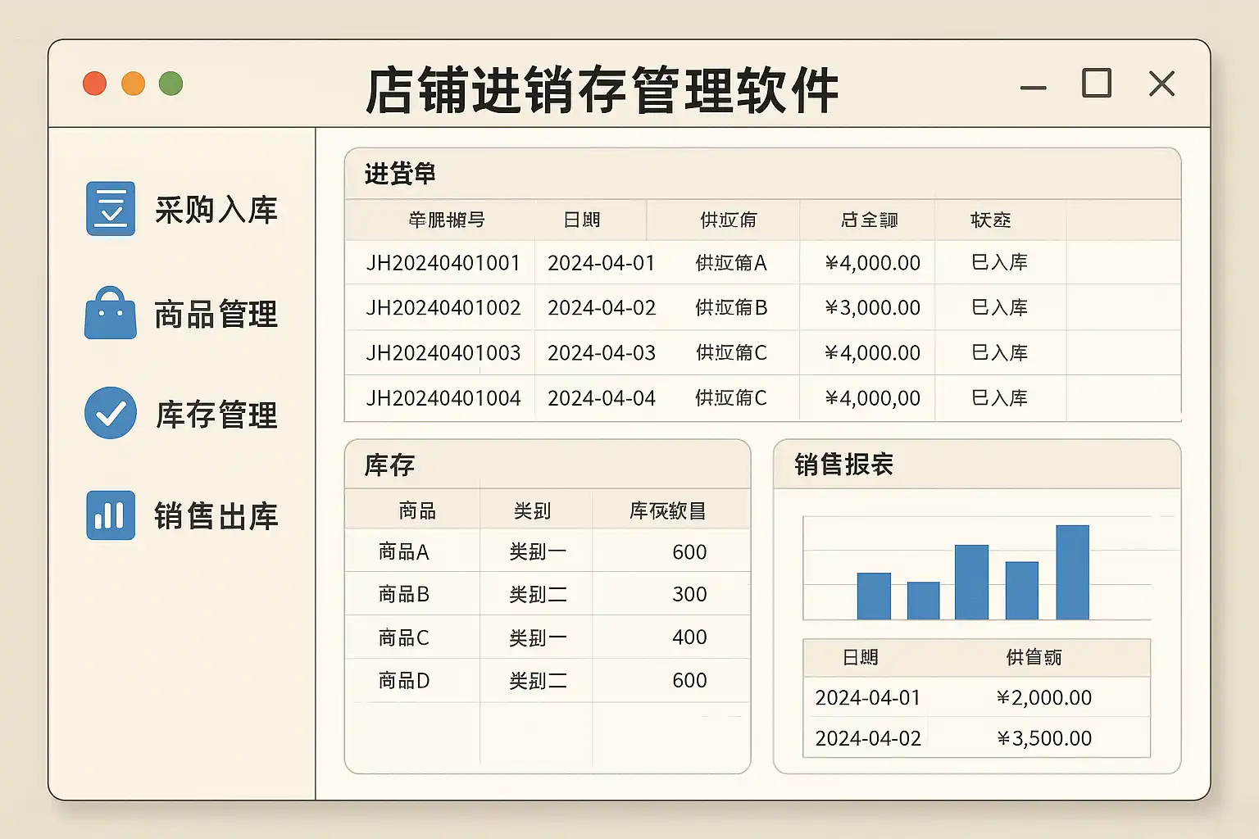
Task: Click the 进货单 date column header
Action: tap(582, 220)
